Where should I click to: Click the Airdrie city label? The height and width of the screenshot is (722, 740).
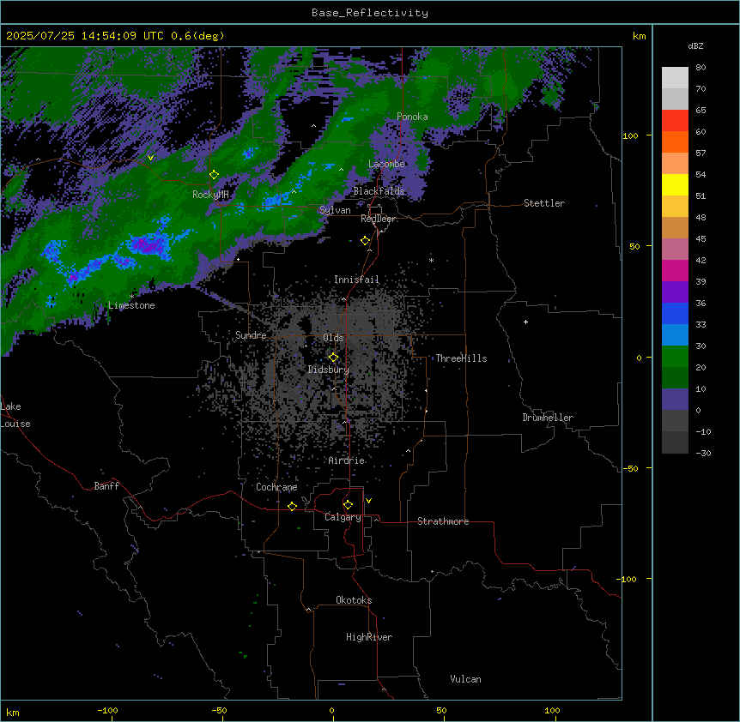(347, 460)
